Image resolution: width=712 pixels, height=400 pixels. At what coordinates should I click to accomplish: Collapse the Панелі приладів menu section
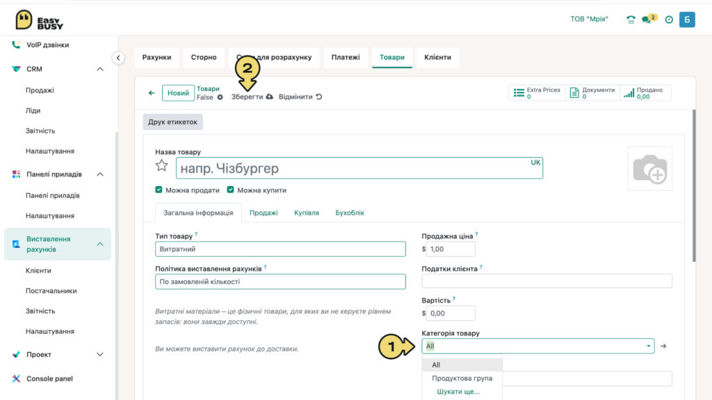tap(100, 174)
